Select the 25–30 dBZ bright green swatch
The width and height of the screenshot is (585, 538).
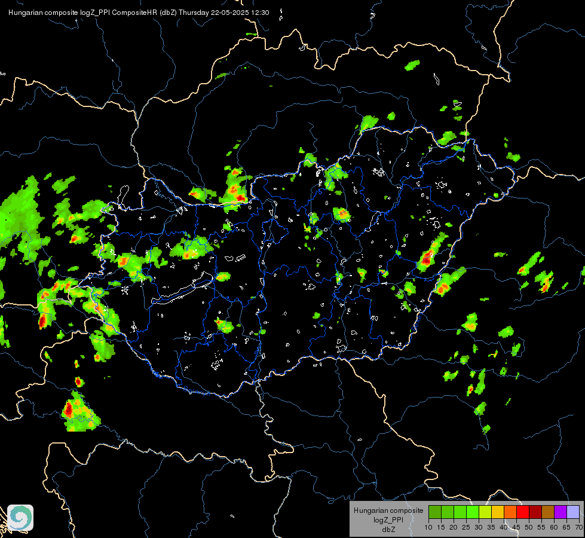click(473, 512)
